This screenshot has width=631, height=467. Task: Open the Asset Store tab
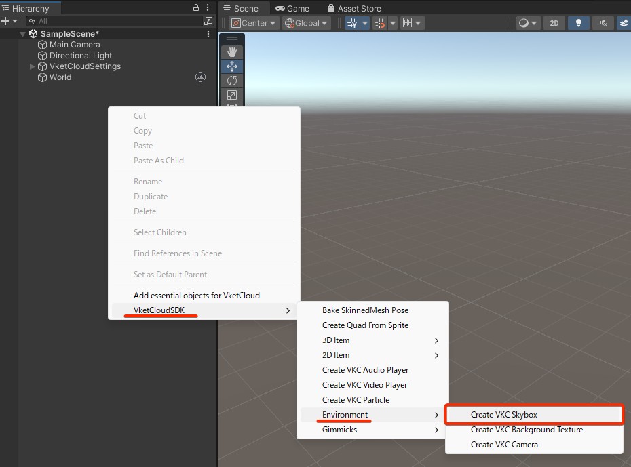point(353,9)
